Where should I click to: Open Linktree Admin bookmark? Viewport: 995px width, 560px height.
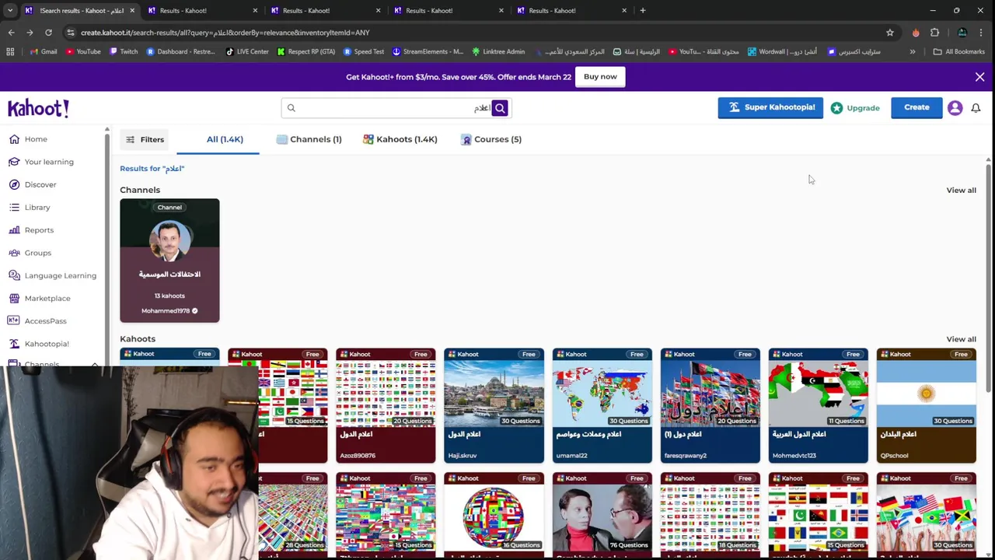click(x=497, y=51)
